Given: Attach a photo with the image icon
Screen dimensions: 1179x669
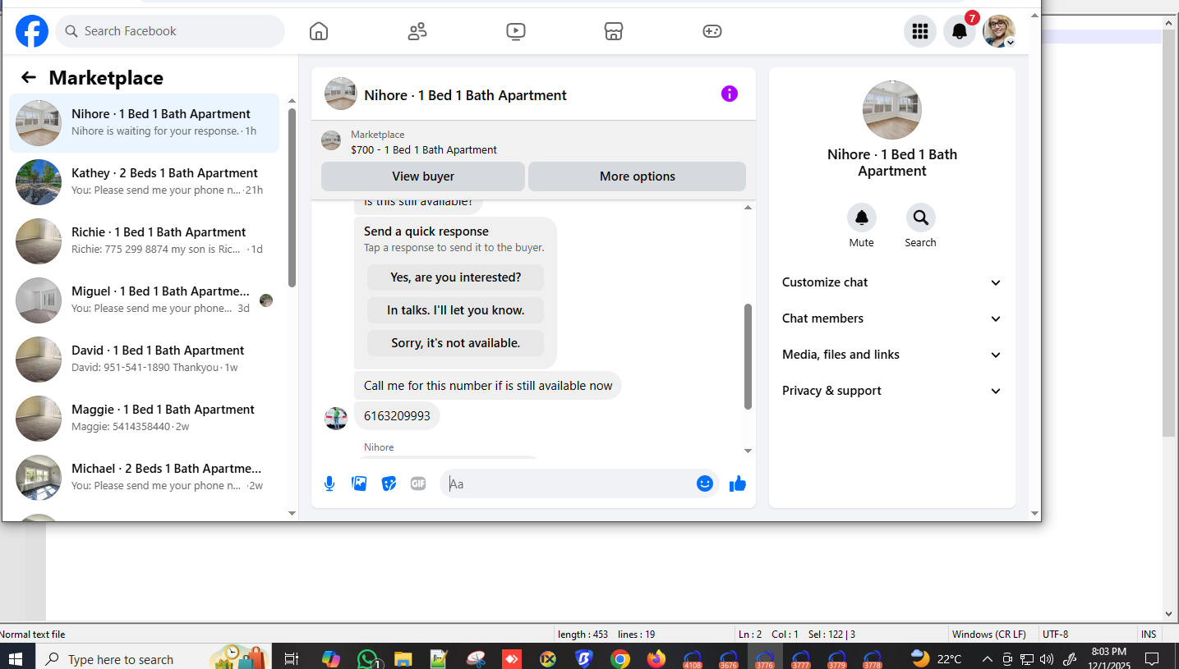Looking at the screenshot, I should 359,483.
